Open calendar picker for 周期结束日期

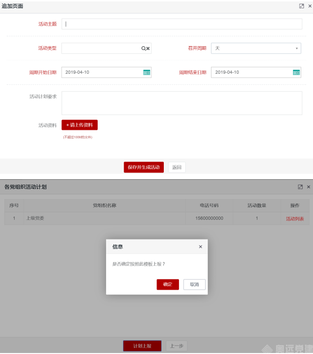pyautogui.click(x=296, y=73)
